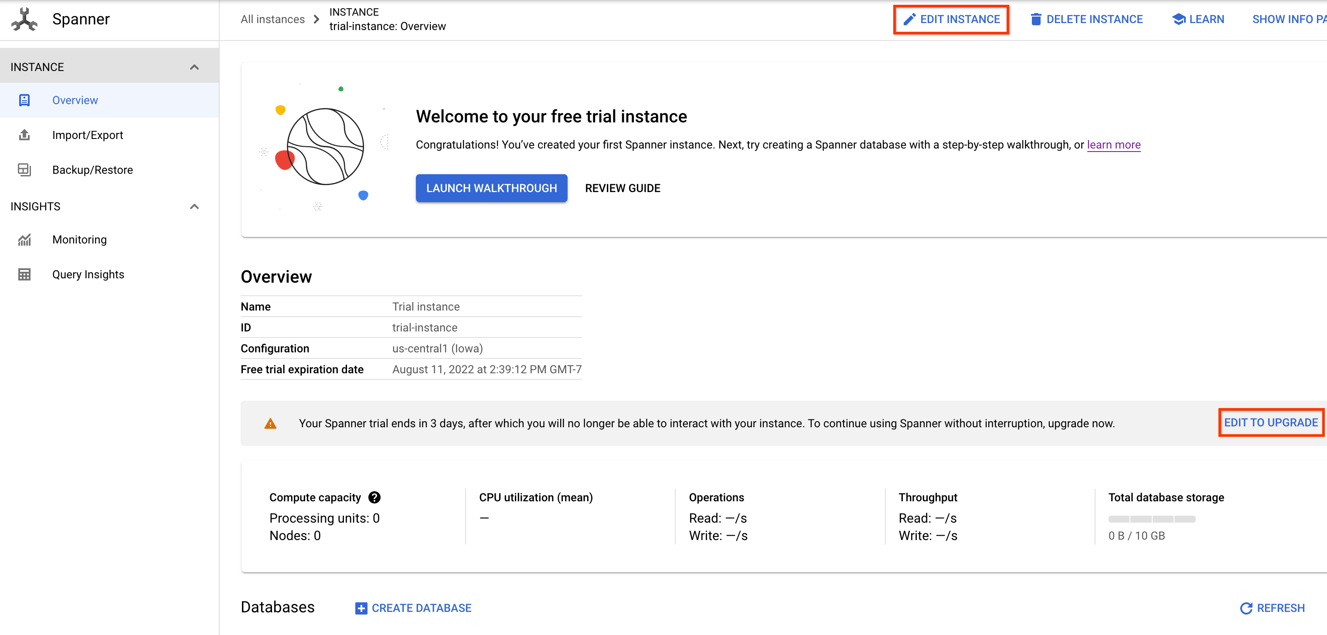Click the Monitoring bar chart icon
The width and height of the screenshot is (1327, 635).
pyautogui.click(x=24, y=239)
